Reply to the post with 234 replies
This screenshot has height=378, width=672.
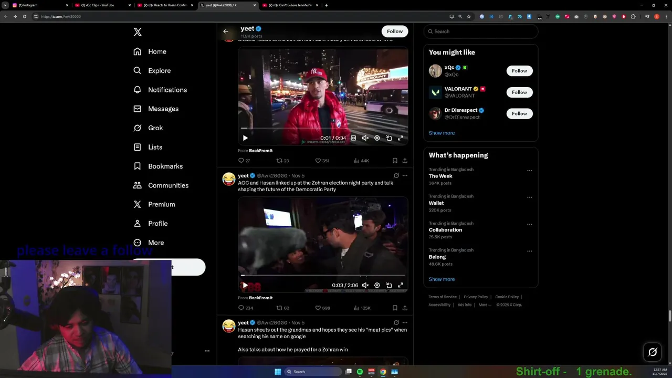pos(246,308)
